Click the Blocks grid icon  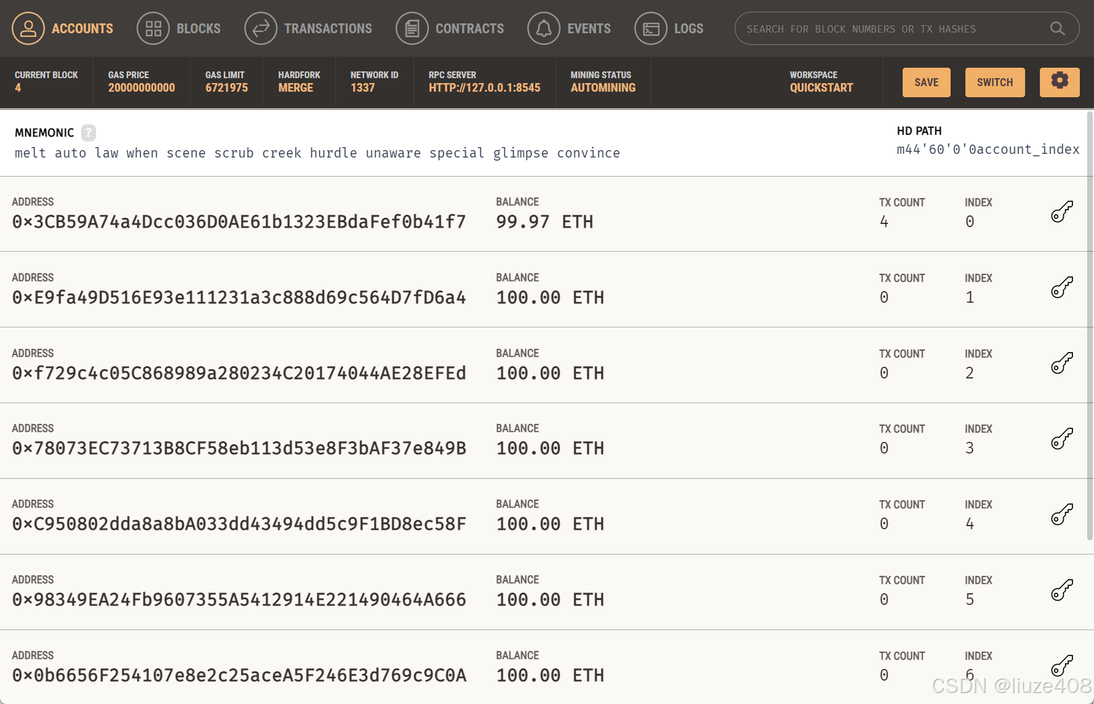(153, 28)
